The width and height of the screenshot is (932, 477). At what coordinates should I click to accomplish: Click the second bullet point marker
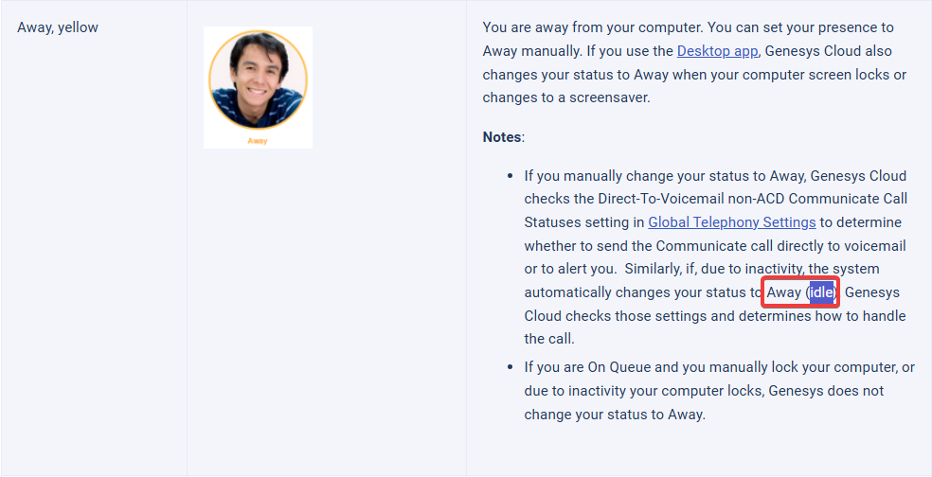[511, 367]
